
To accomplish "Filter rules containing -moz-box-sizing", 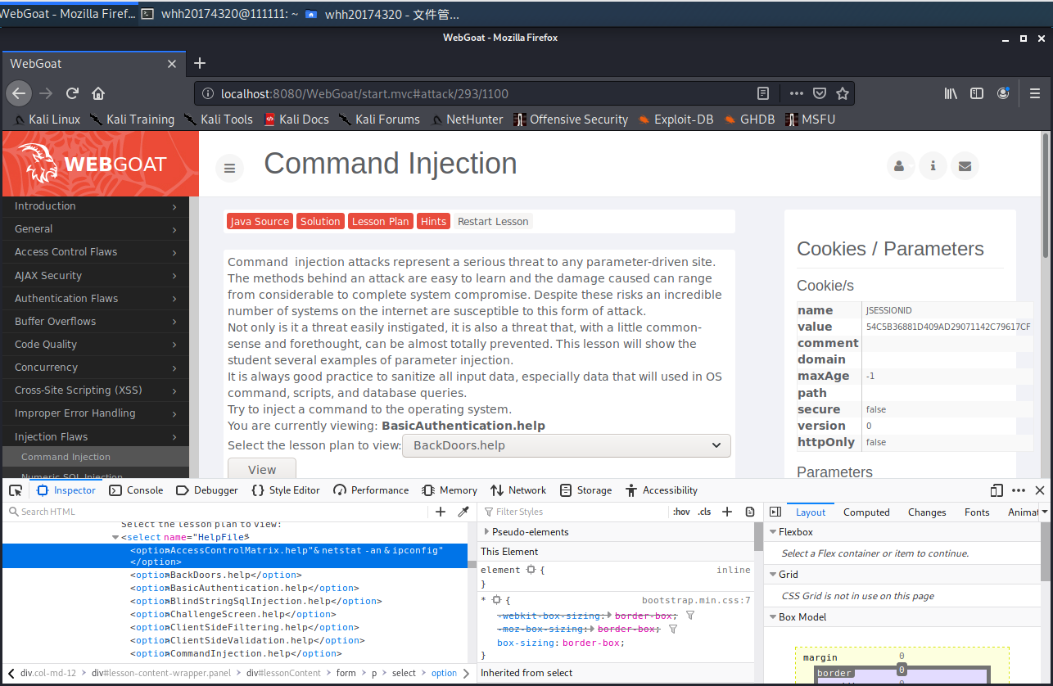I will click(673, 629).
